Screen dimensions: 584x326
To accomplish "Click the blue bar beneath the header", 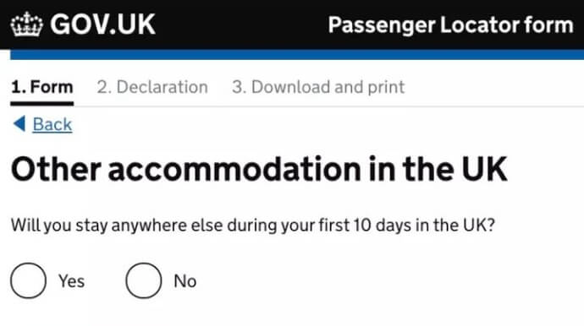I will [297, 55].
